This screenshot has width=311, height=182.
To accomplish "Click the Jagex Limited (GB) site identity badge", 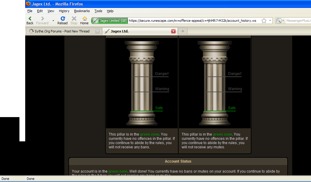I will 110,21.
